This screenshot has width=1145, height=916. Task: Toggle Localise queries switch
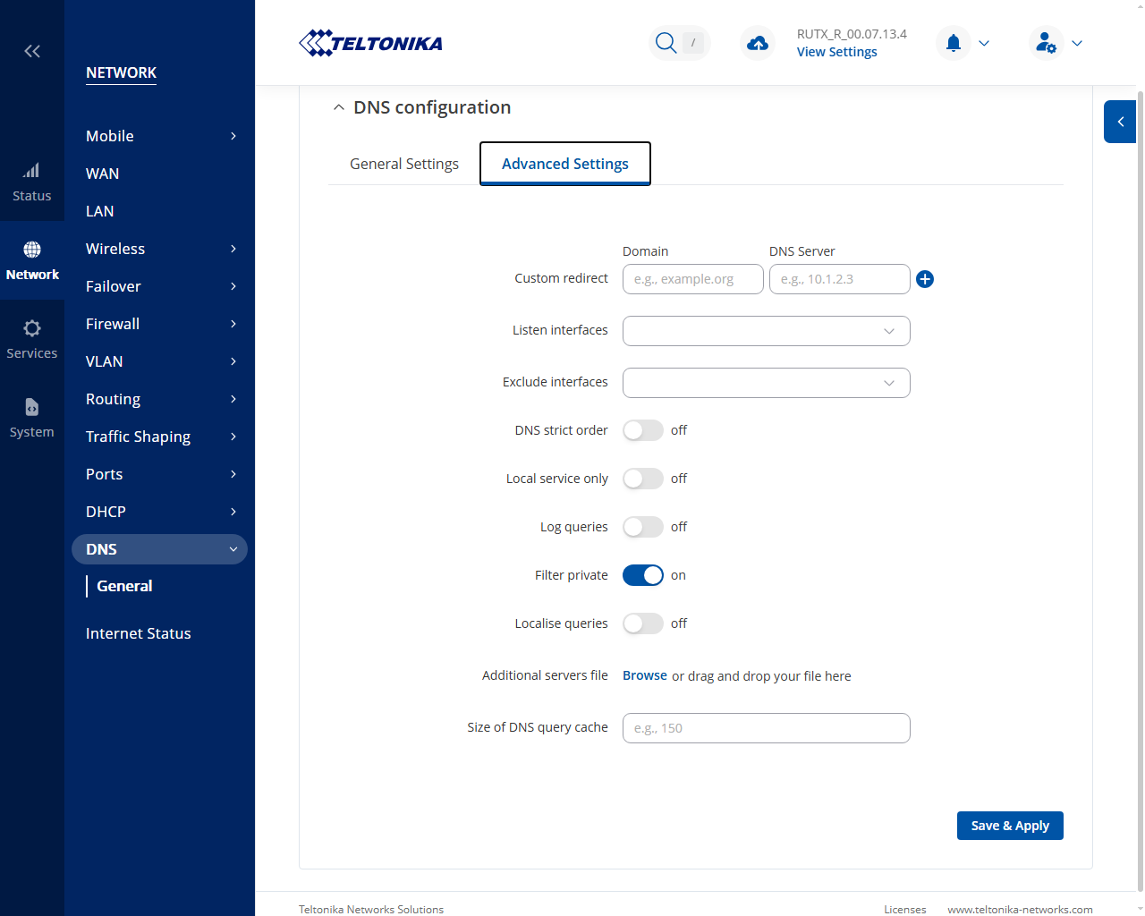[643, 623]
